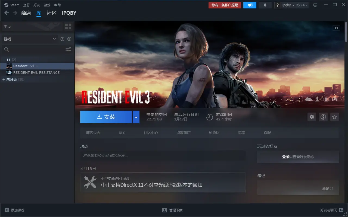Switch to the 社区 tab
Image resolution: width=348 pixels, height=217 pixels.
[52, 13]
